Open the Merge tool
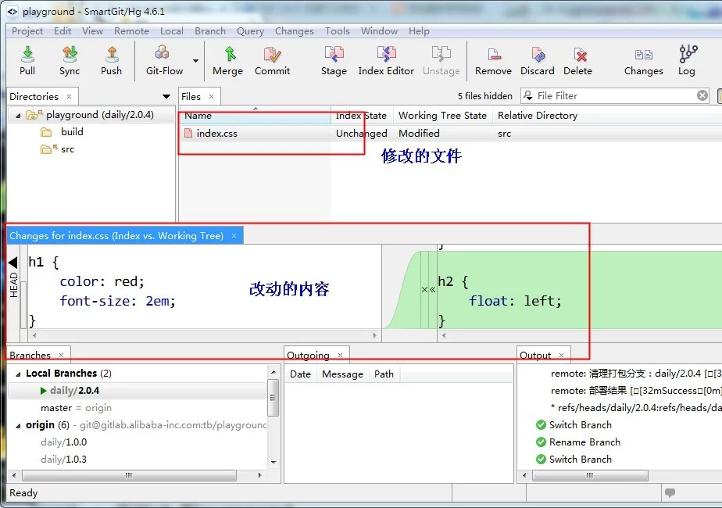This screenshot has width=722, height=508. click(x=227, y=59)
